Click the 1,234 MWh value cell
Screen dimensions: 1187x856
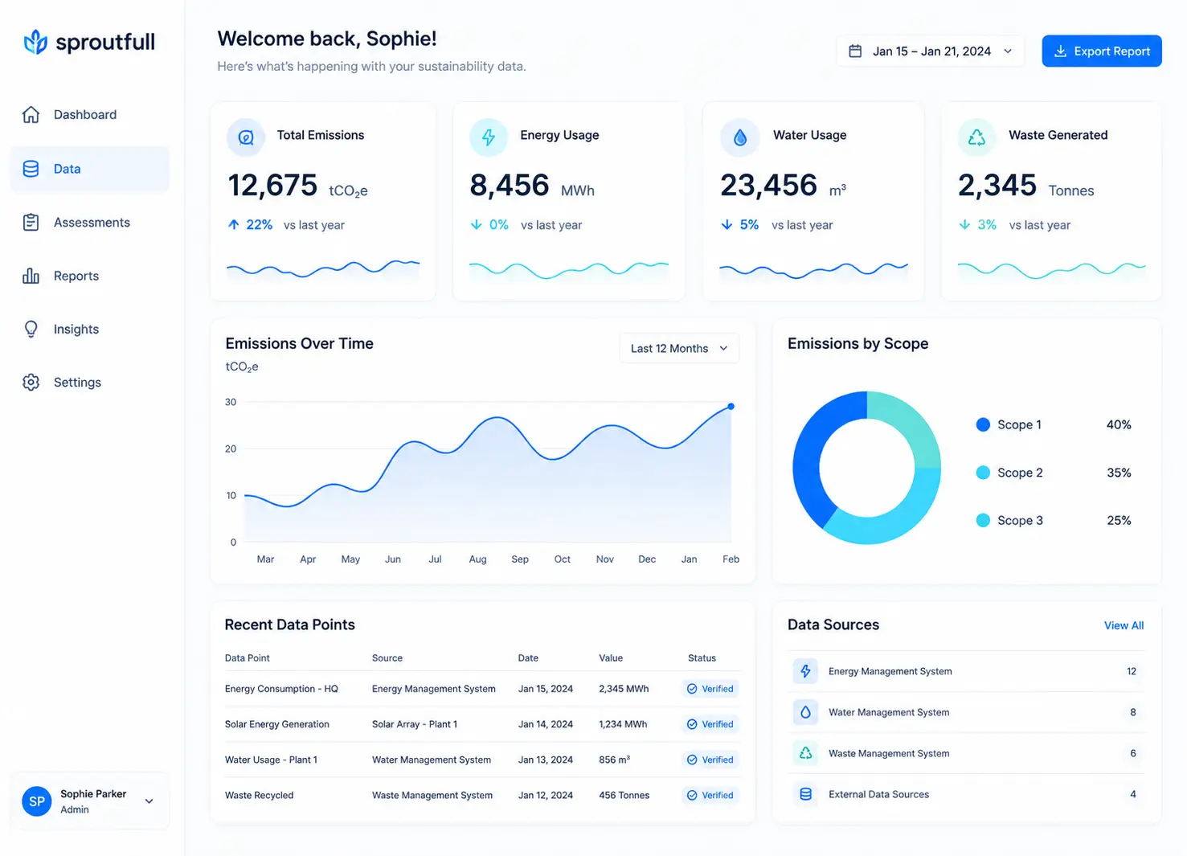pyautogui.click(x=623, y=724)
